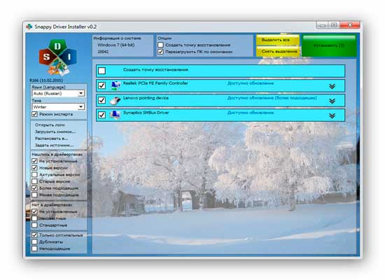
Task: Click the Lenovo pointing device mouse icon
Action: pos(115,100)
